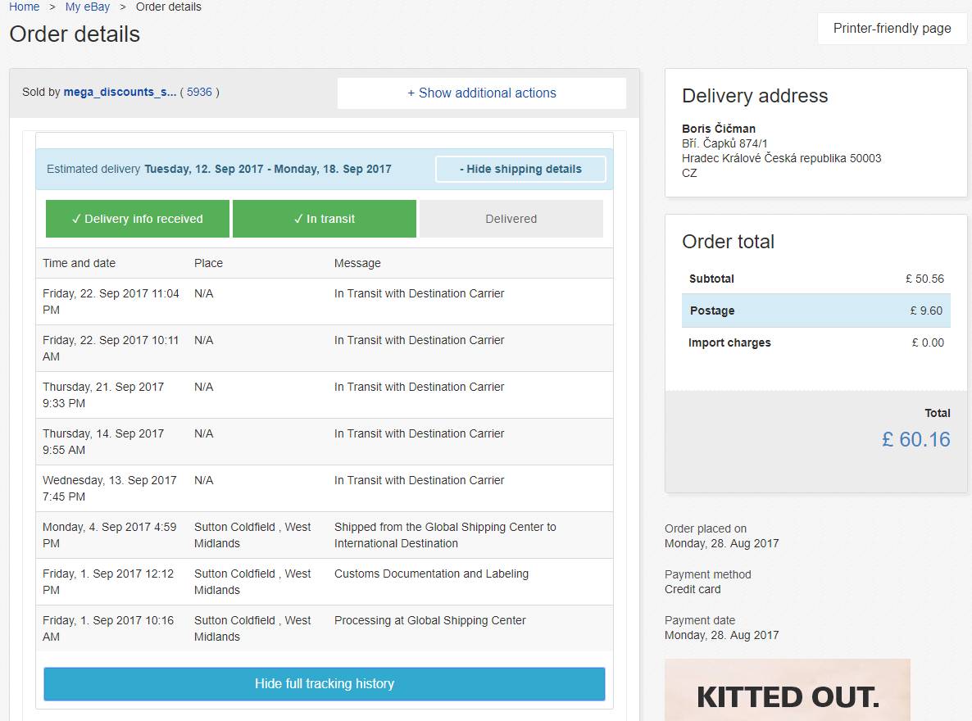The image size is (972, 721).
Task: Click the £ 60.16 total amount
Action: click(x=915, y=439)
